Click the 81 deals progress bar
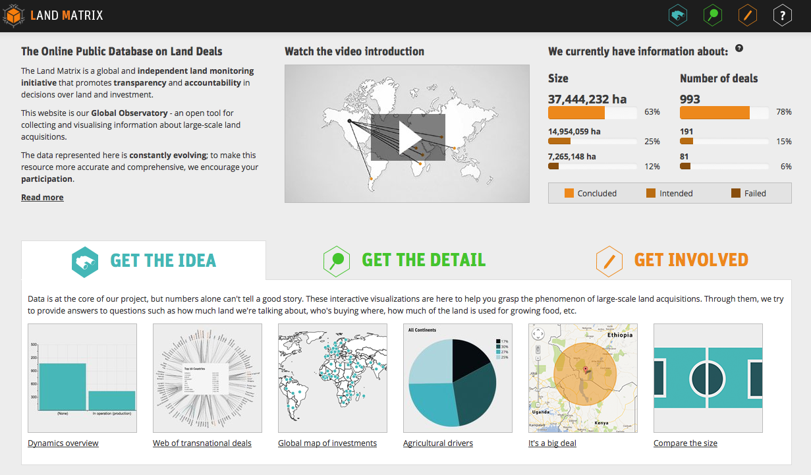This screenshot has height=475, width=811. [x=724, y=167]
